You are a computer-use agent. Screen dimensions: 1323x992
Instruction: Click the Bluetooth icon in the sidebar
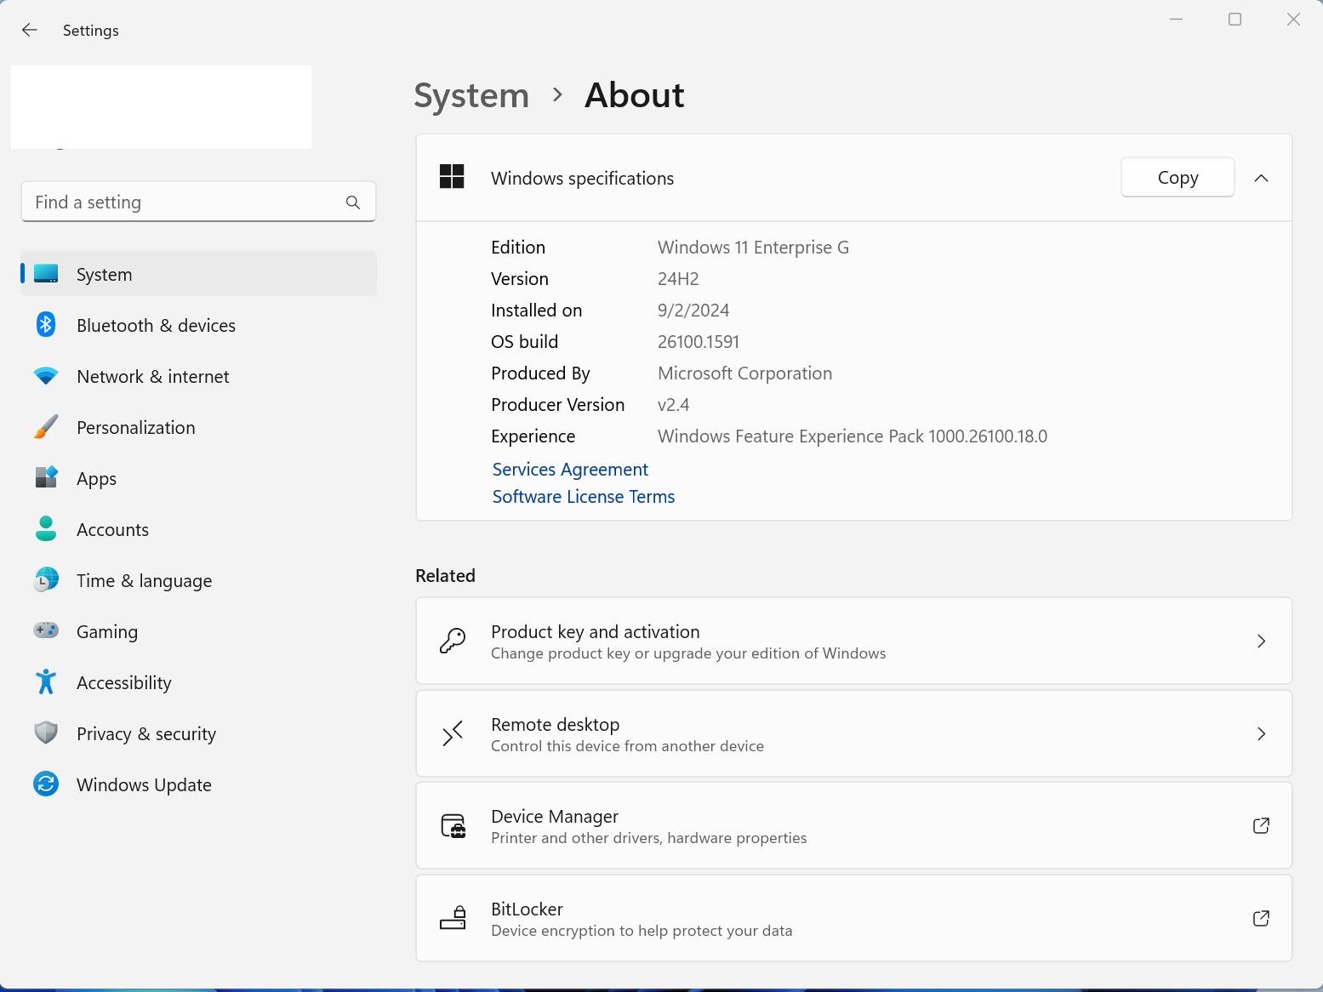(46, 324)
